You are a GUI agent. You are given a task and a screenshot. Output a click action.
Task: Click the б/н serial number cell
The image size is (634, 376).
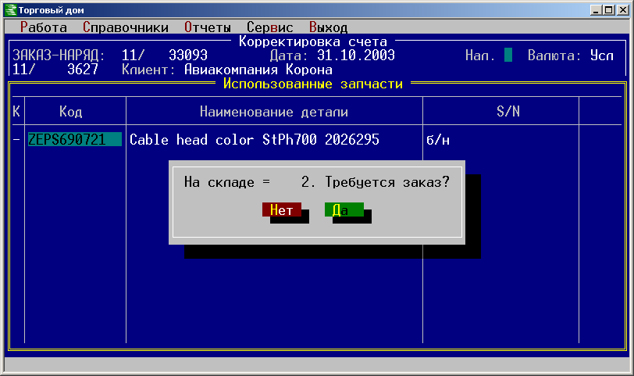coord(438,140)
